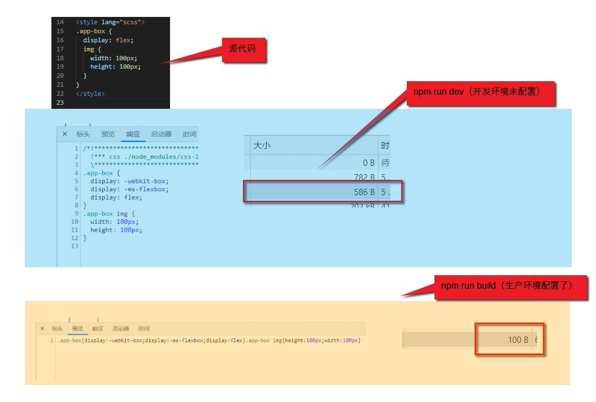The height and width of the screenshot is (402, 596).
Task: Click the <style lang="scss"> line in the code editor
Action: point(110,22)
